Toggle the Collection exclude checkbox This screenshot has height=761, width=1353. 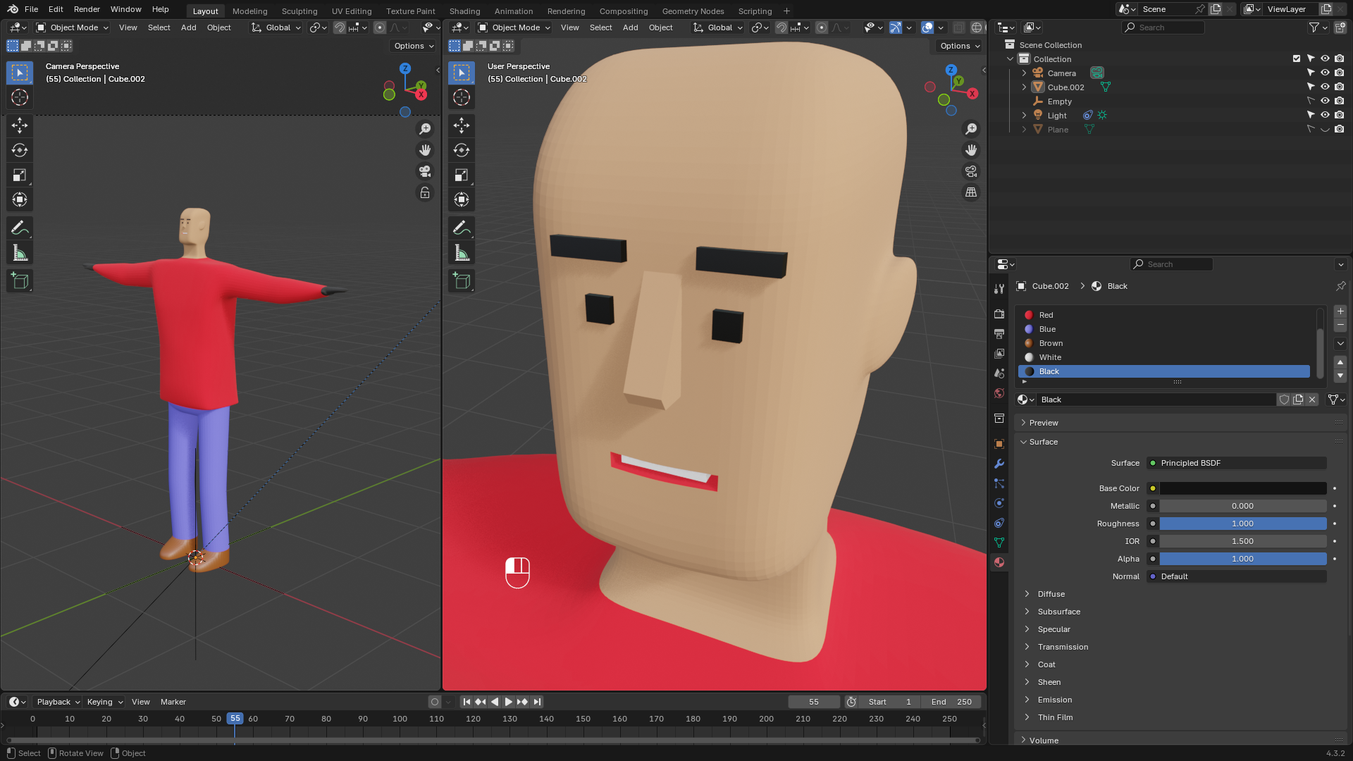click(x=1297, y=58)
